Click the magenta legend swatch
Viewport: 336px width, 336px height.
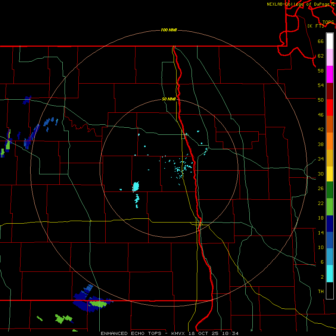[x=330, y=74]
